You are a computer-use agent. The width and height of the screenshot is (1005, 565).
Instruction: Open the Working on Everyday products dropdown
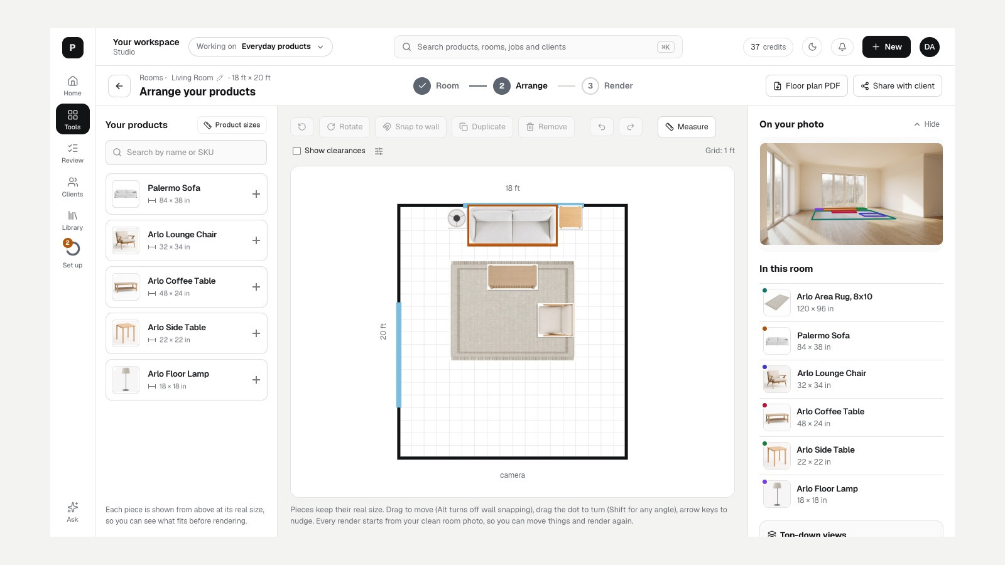pos(261,47)
